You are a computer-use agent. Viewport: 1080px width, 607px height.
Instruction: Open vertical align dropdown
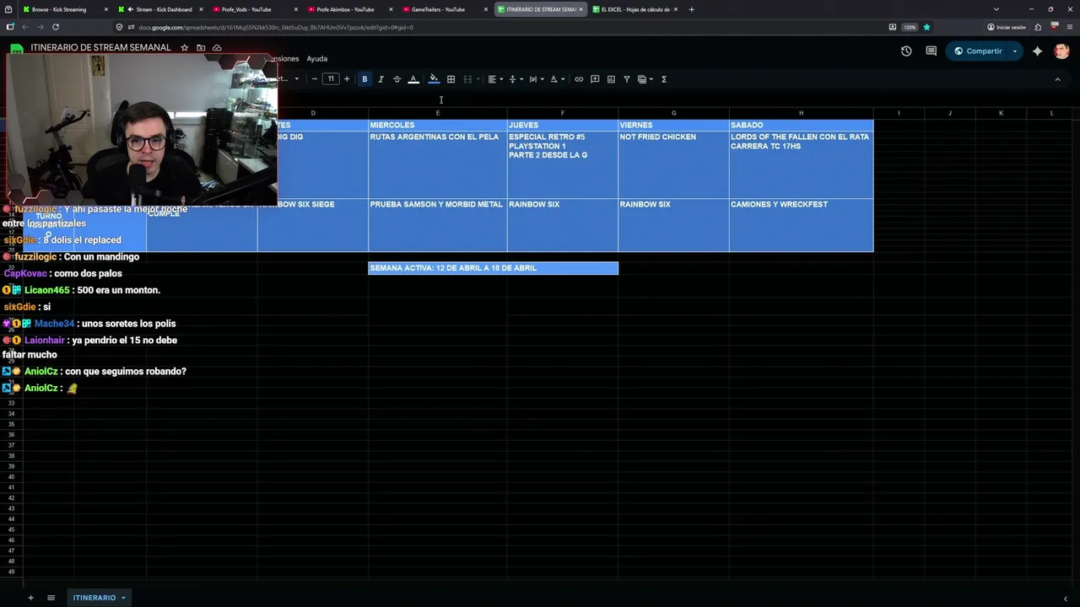tap(516, 79)
